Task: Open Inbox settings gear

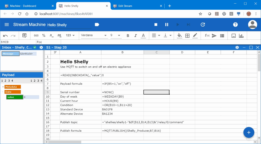Action: tap(41, 48)
